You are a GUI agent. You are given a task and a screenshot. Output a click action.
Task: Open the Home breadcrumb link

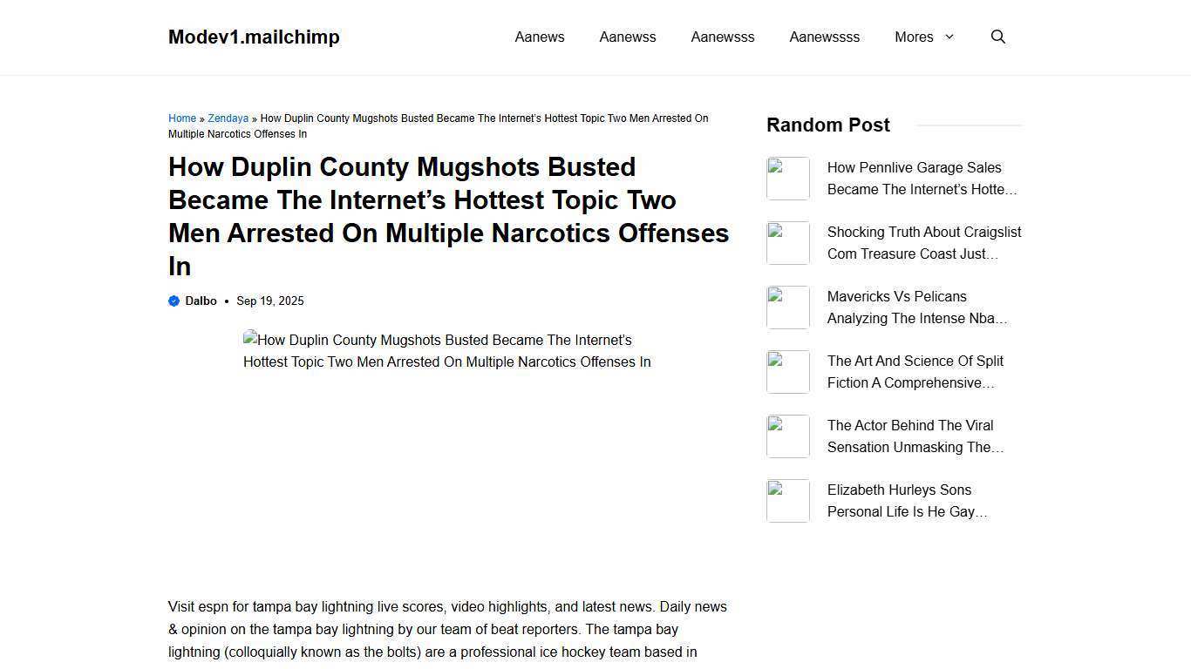coord(181,118)
